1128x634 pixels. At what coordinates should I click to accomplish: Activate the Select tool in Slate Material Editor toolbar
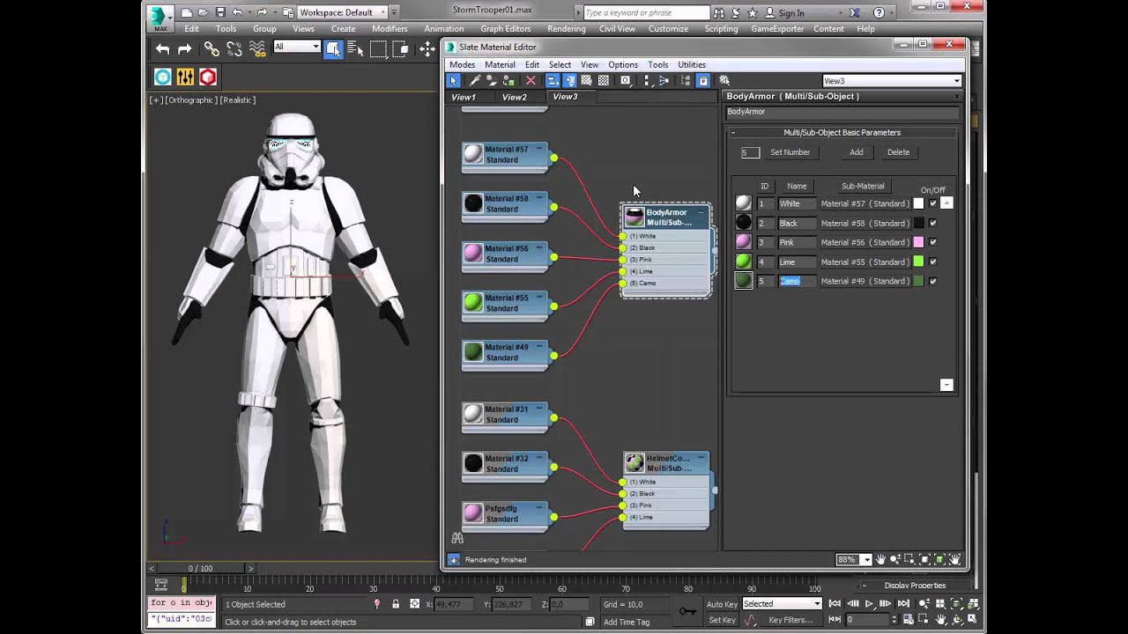click(x=454, y=80)
